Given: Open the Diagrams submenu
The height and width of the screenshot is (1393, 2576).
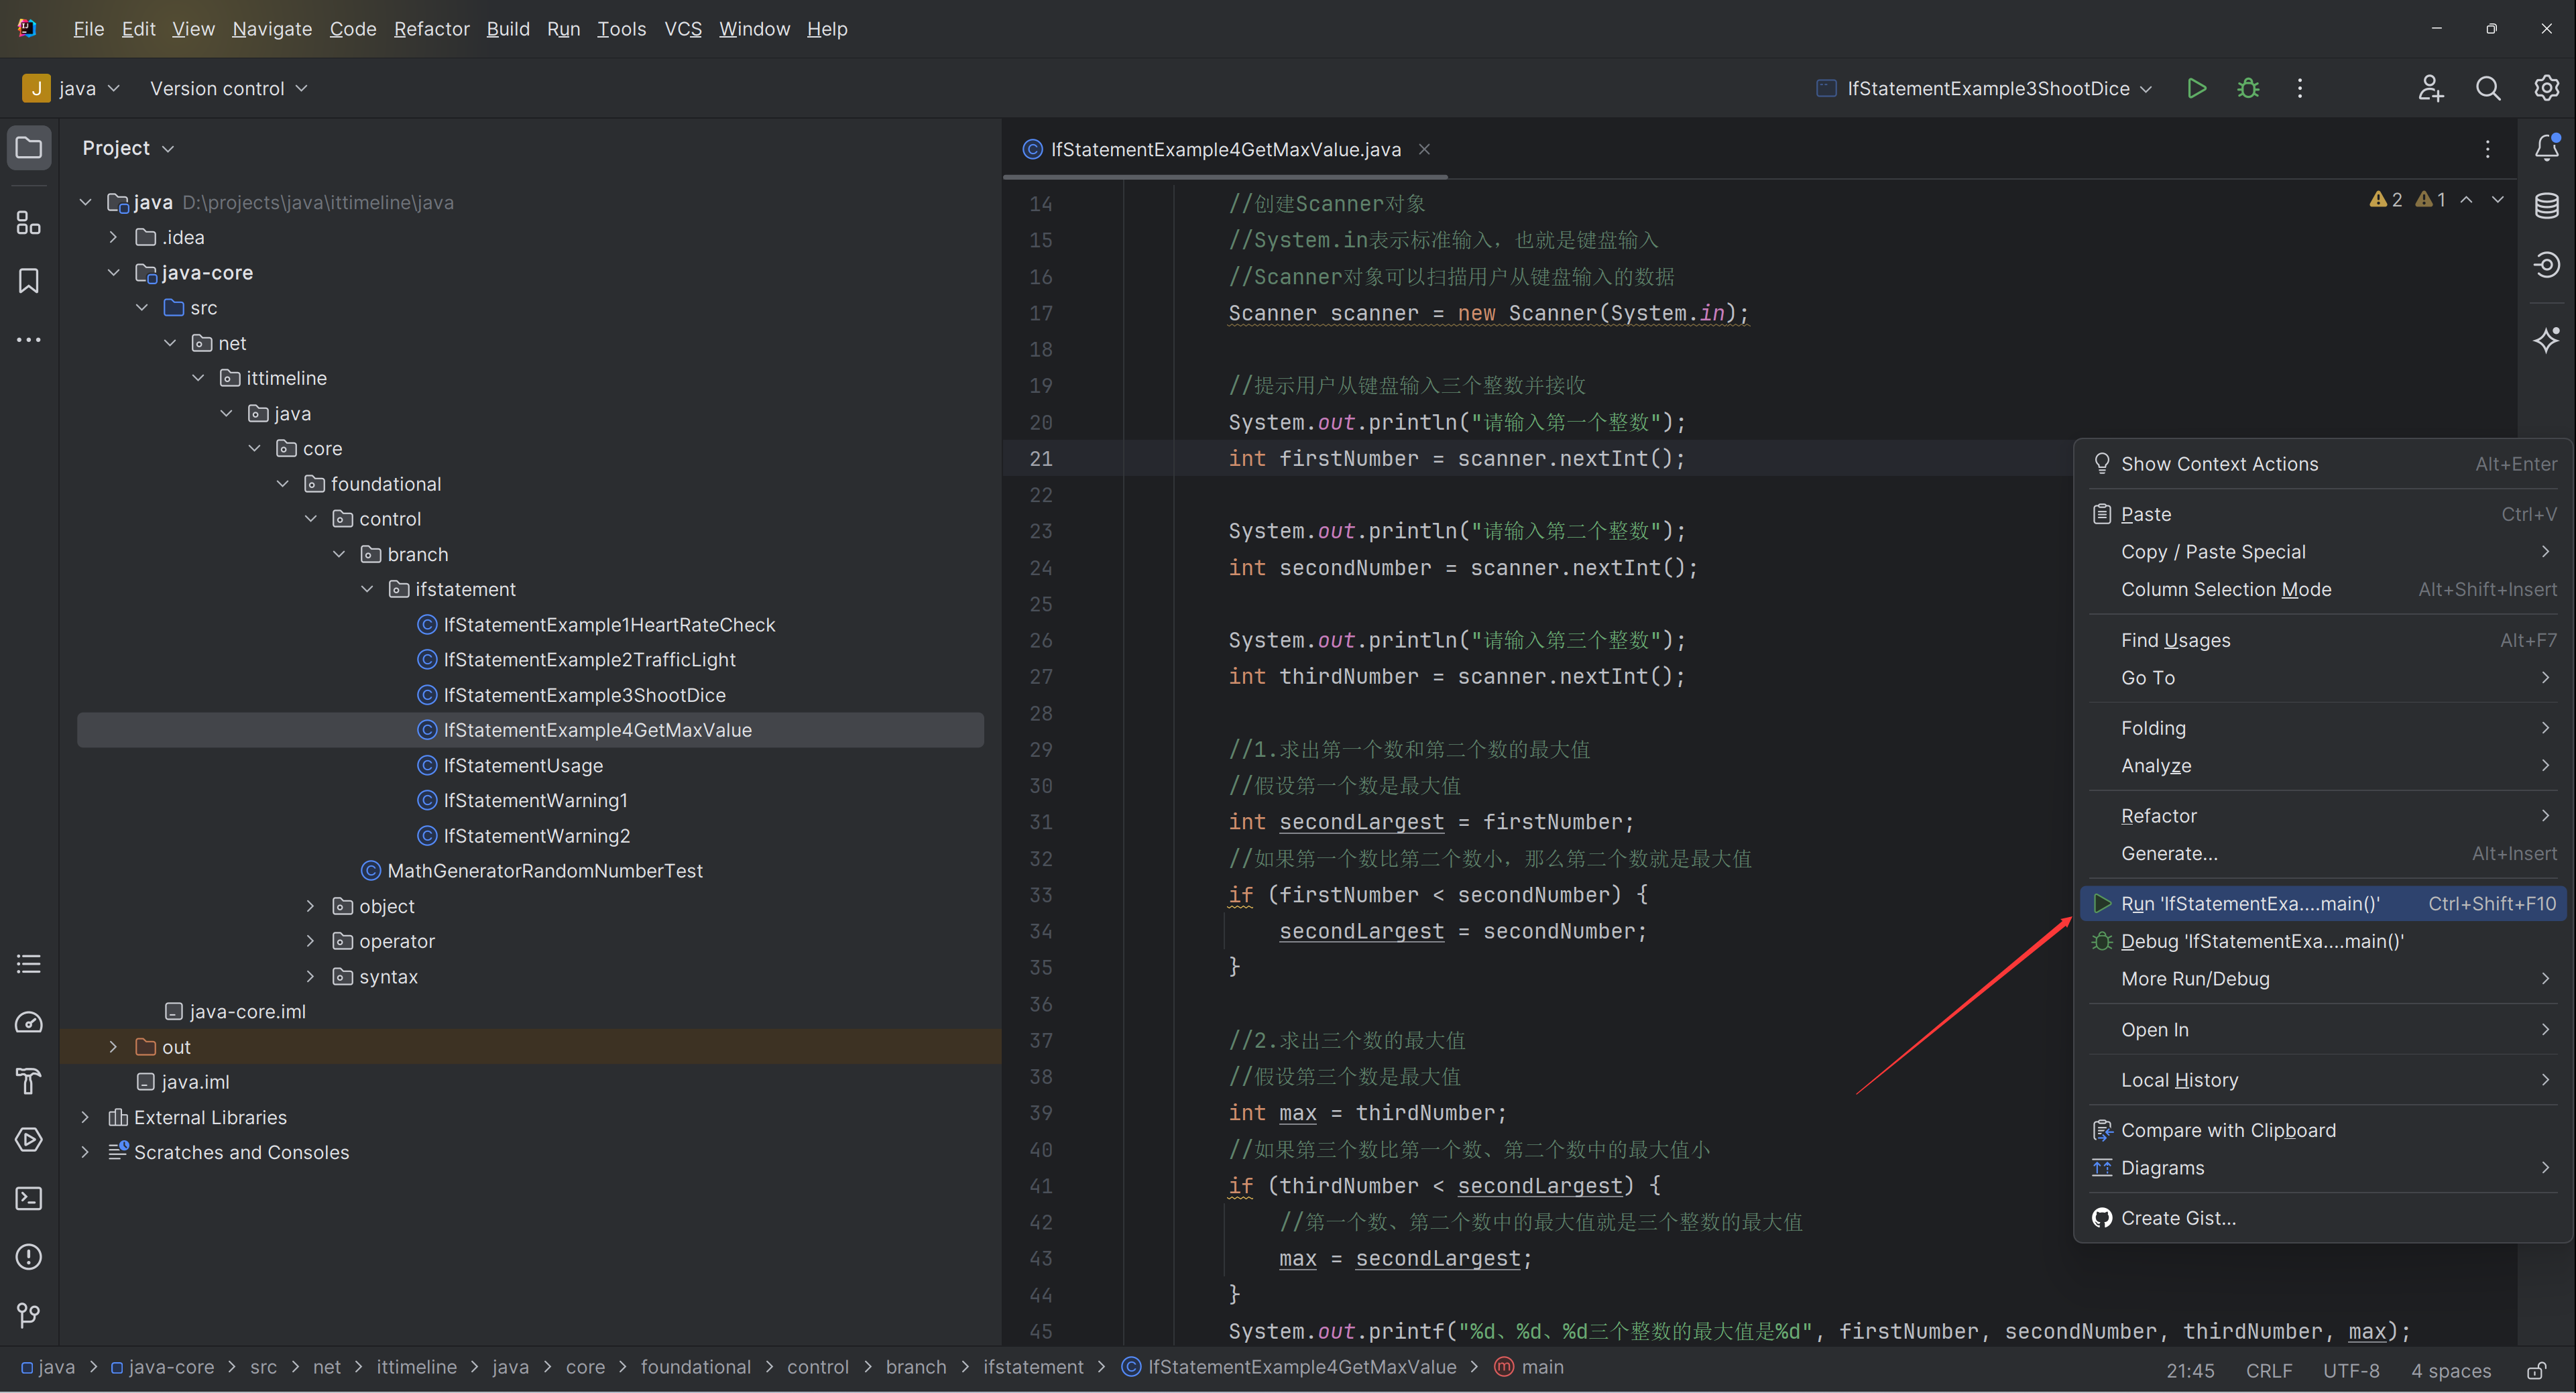Looking at the screenshot, I should (2323, 1168).
